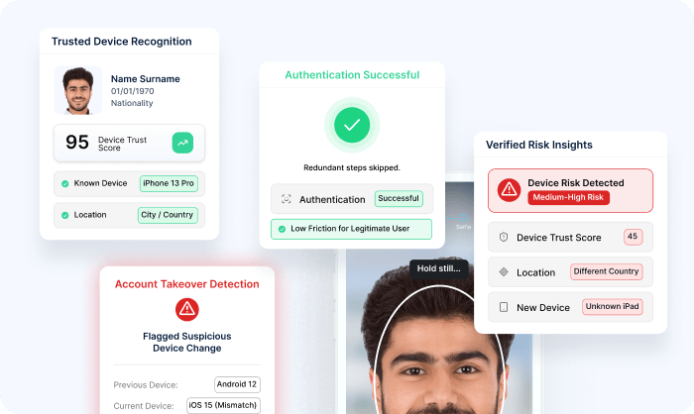Click the face scan icon beside Authentication
694x414 pixels.
[286, 199]
